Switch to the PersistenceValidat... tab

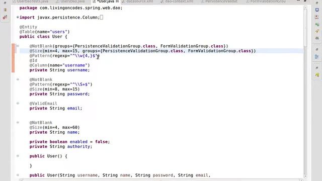219,2
